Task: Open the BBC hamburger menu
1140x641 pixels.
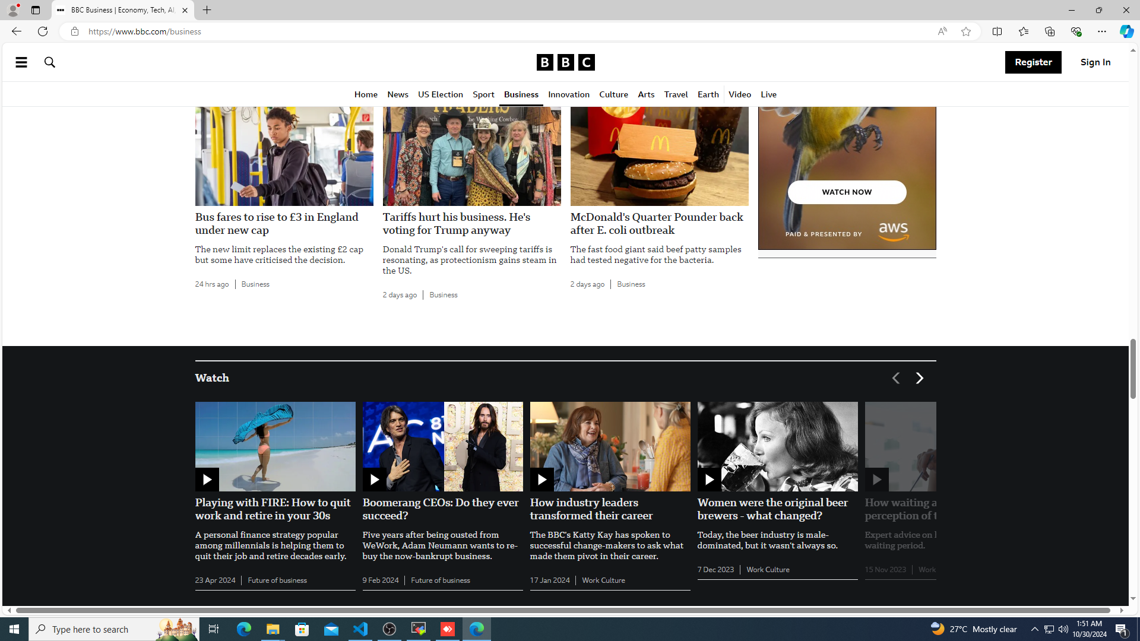Action: (21, 62)
